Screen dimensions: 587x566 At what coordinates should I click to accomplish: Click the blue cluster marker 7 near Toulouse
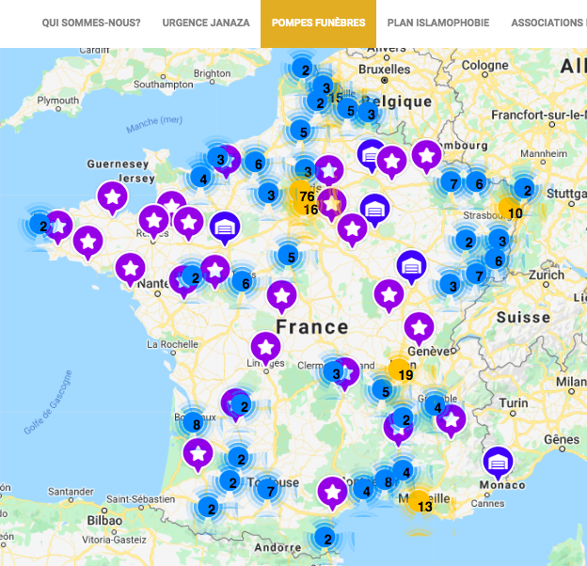[x=267, y=489]
